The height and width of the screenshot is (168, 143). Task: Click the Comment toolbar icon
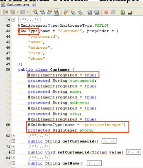tap(123, 12)
